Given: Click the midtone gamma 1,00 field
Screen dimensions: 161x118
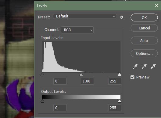Looking at the screenshot, I should click(x=87, y=81).
